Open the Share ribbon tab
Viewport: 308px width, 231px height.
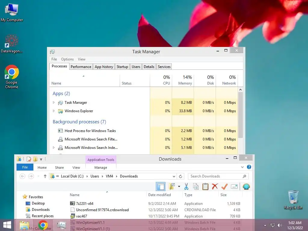tap(59, 168)
